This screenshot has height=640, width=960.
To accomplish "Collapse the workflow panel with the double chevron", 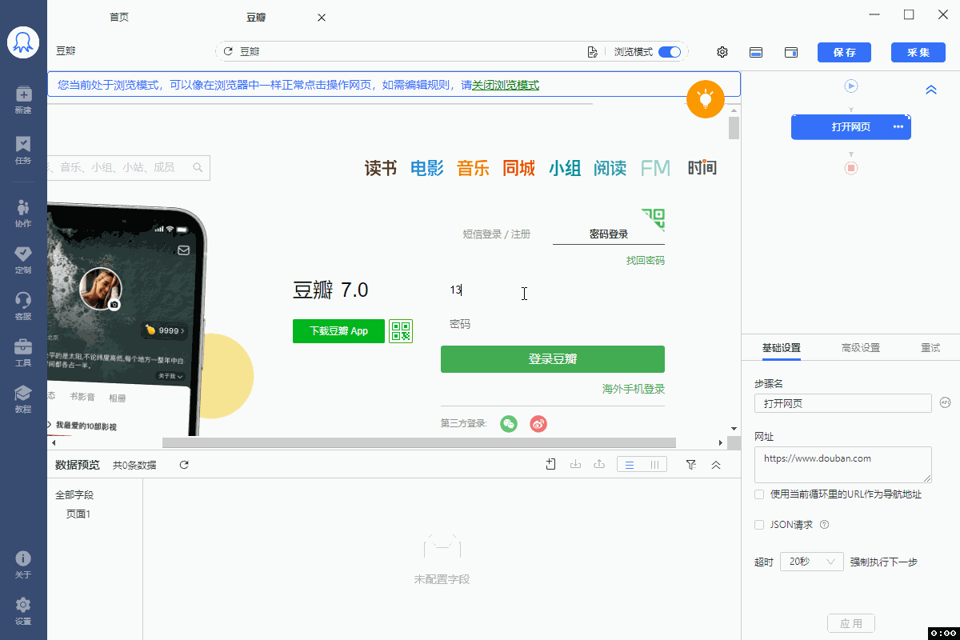I will coord(931,90).
